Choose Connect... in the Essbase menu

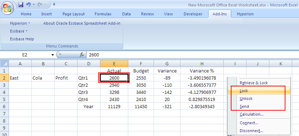coord(259,123)
